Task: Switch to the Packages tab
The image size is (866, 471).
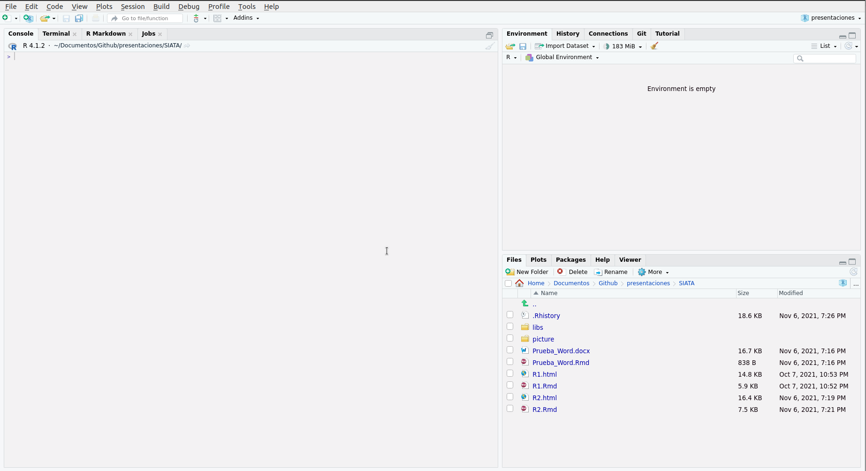Action: (570, 260)
